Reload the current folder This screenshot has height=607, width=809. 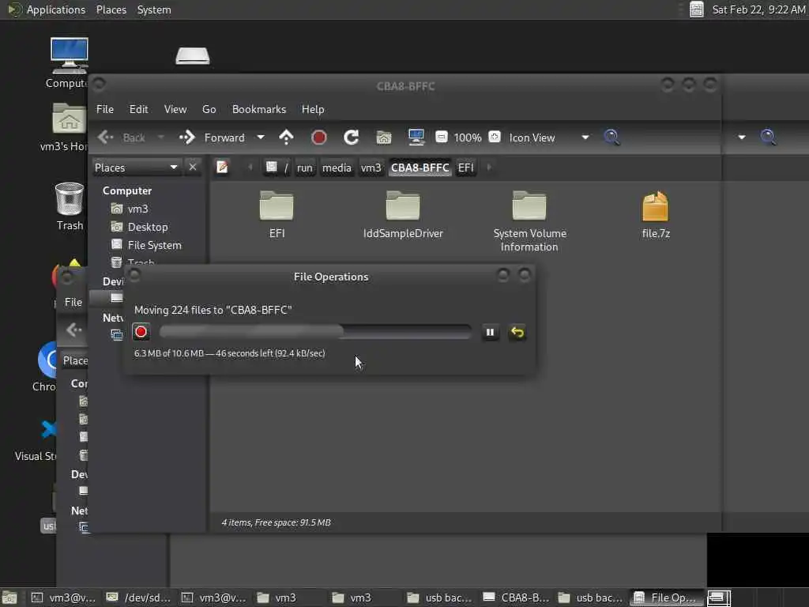[x=352, y=138]
